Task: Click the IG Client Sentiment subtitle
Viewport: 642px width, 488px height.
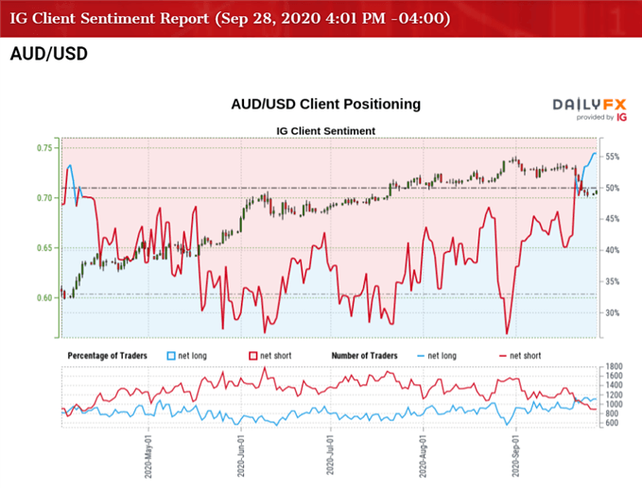Action: pyautogui.click(x=326, y=131)
